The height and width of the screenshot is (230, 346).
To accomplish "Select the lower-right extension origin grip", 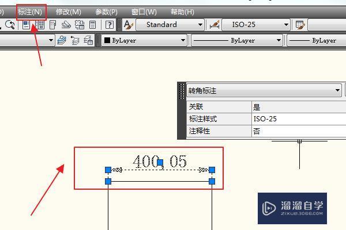I will (212, 181).
